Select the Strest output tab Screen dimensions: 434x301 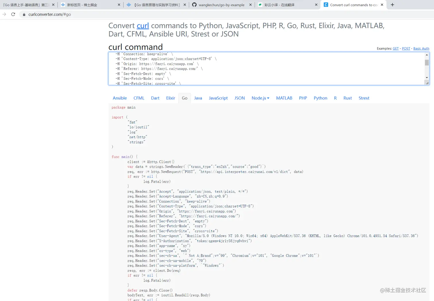(x=364, y=98)
